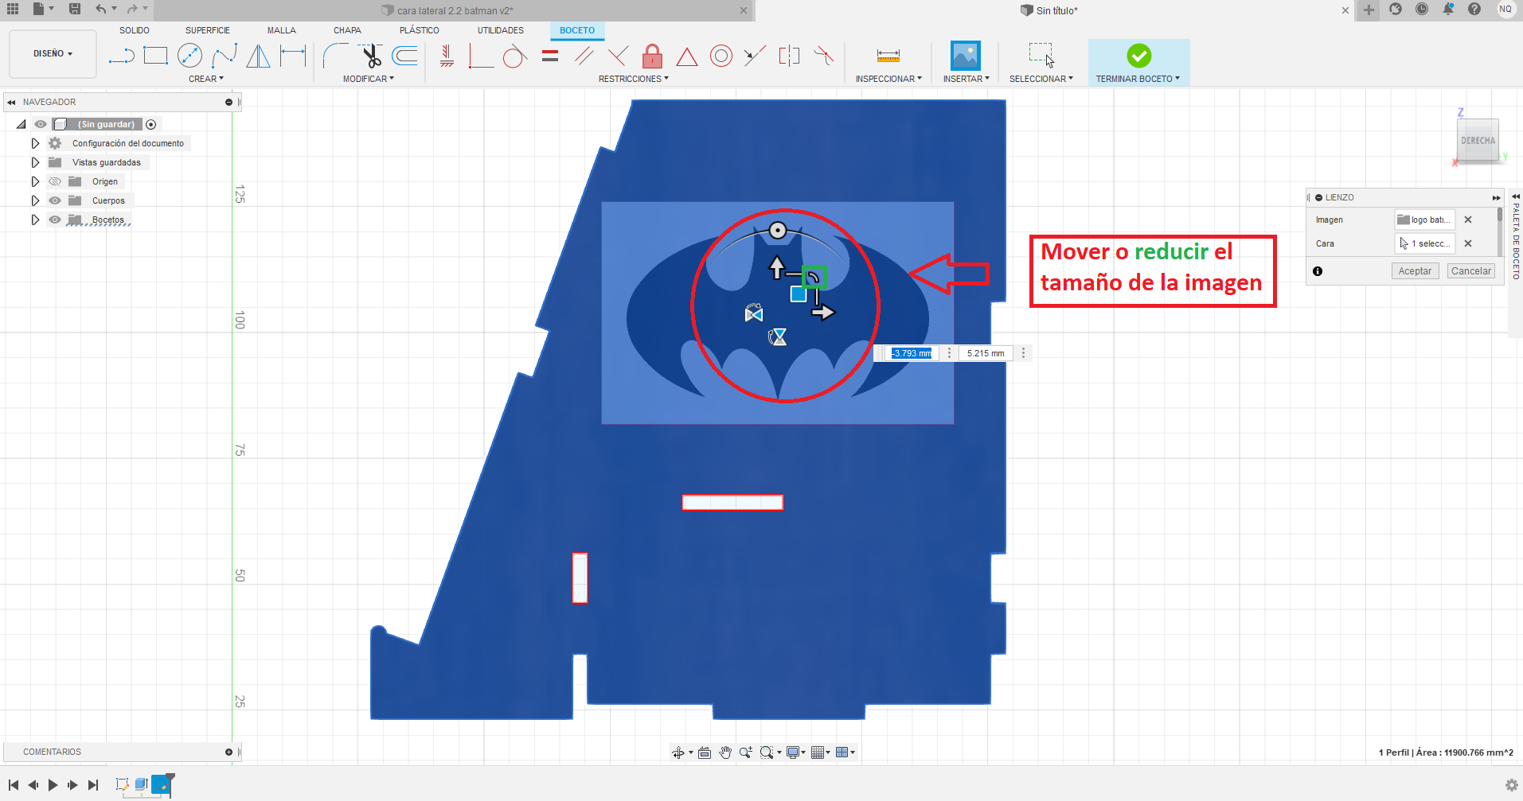Apply the Fix/Unfix padlock constraint
This screenshot has height=801, width=1523.
coord(652,56)
